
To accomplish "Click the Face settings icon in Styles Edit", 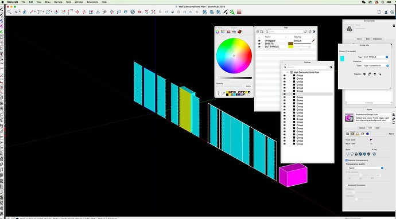I will [x=352, y=134].
